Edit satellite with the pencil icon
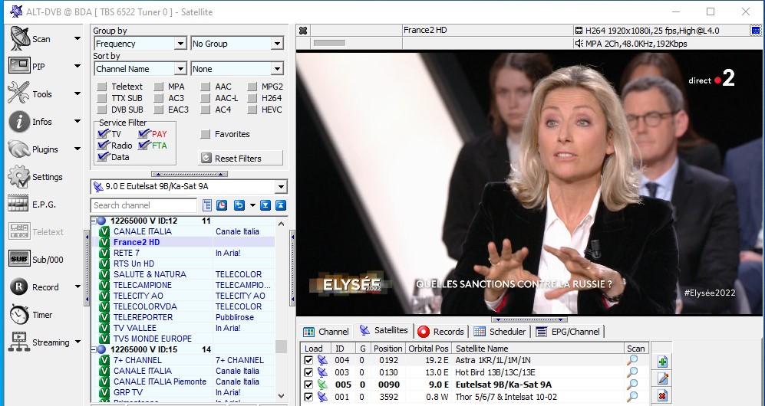765x406 pixels. [662, 378]
